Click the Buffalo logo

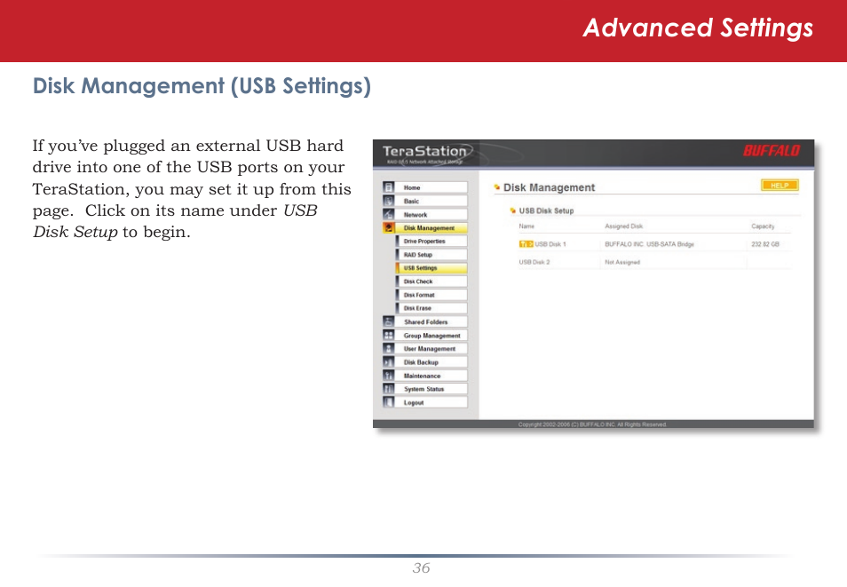(x=772, y=151)
